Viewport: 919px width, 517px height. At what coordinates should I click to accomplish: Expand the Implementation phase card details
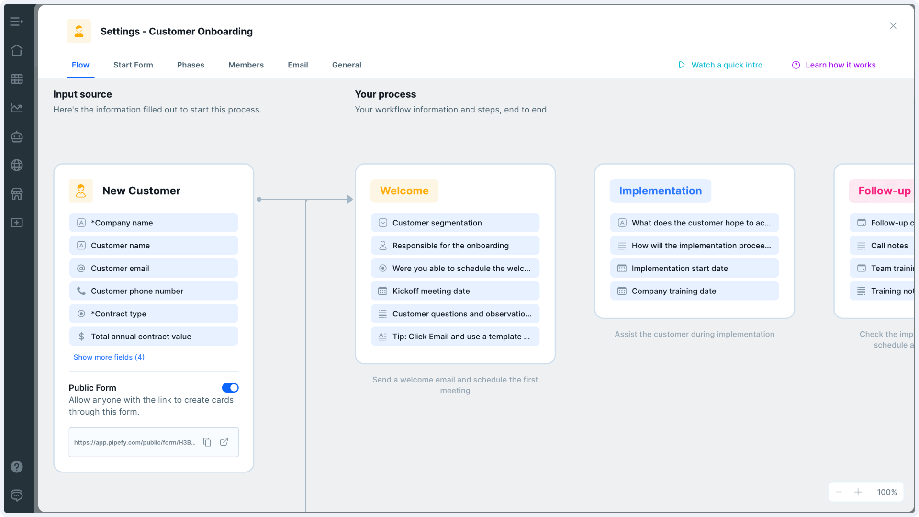click(660, 191)
